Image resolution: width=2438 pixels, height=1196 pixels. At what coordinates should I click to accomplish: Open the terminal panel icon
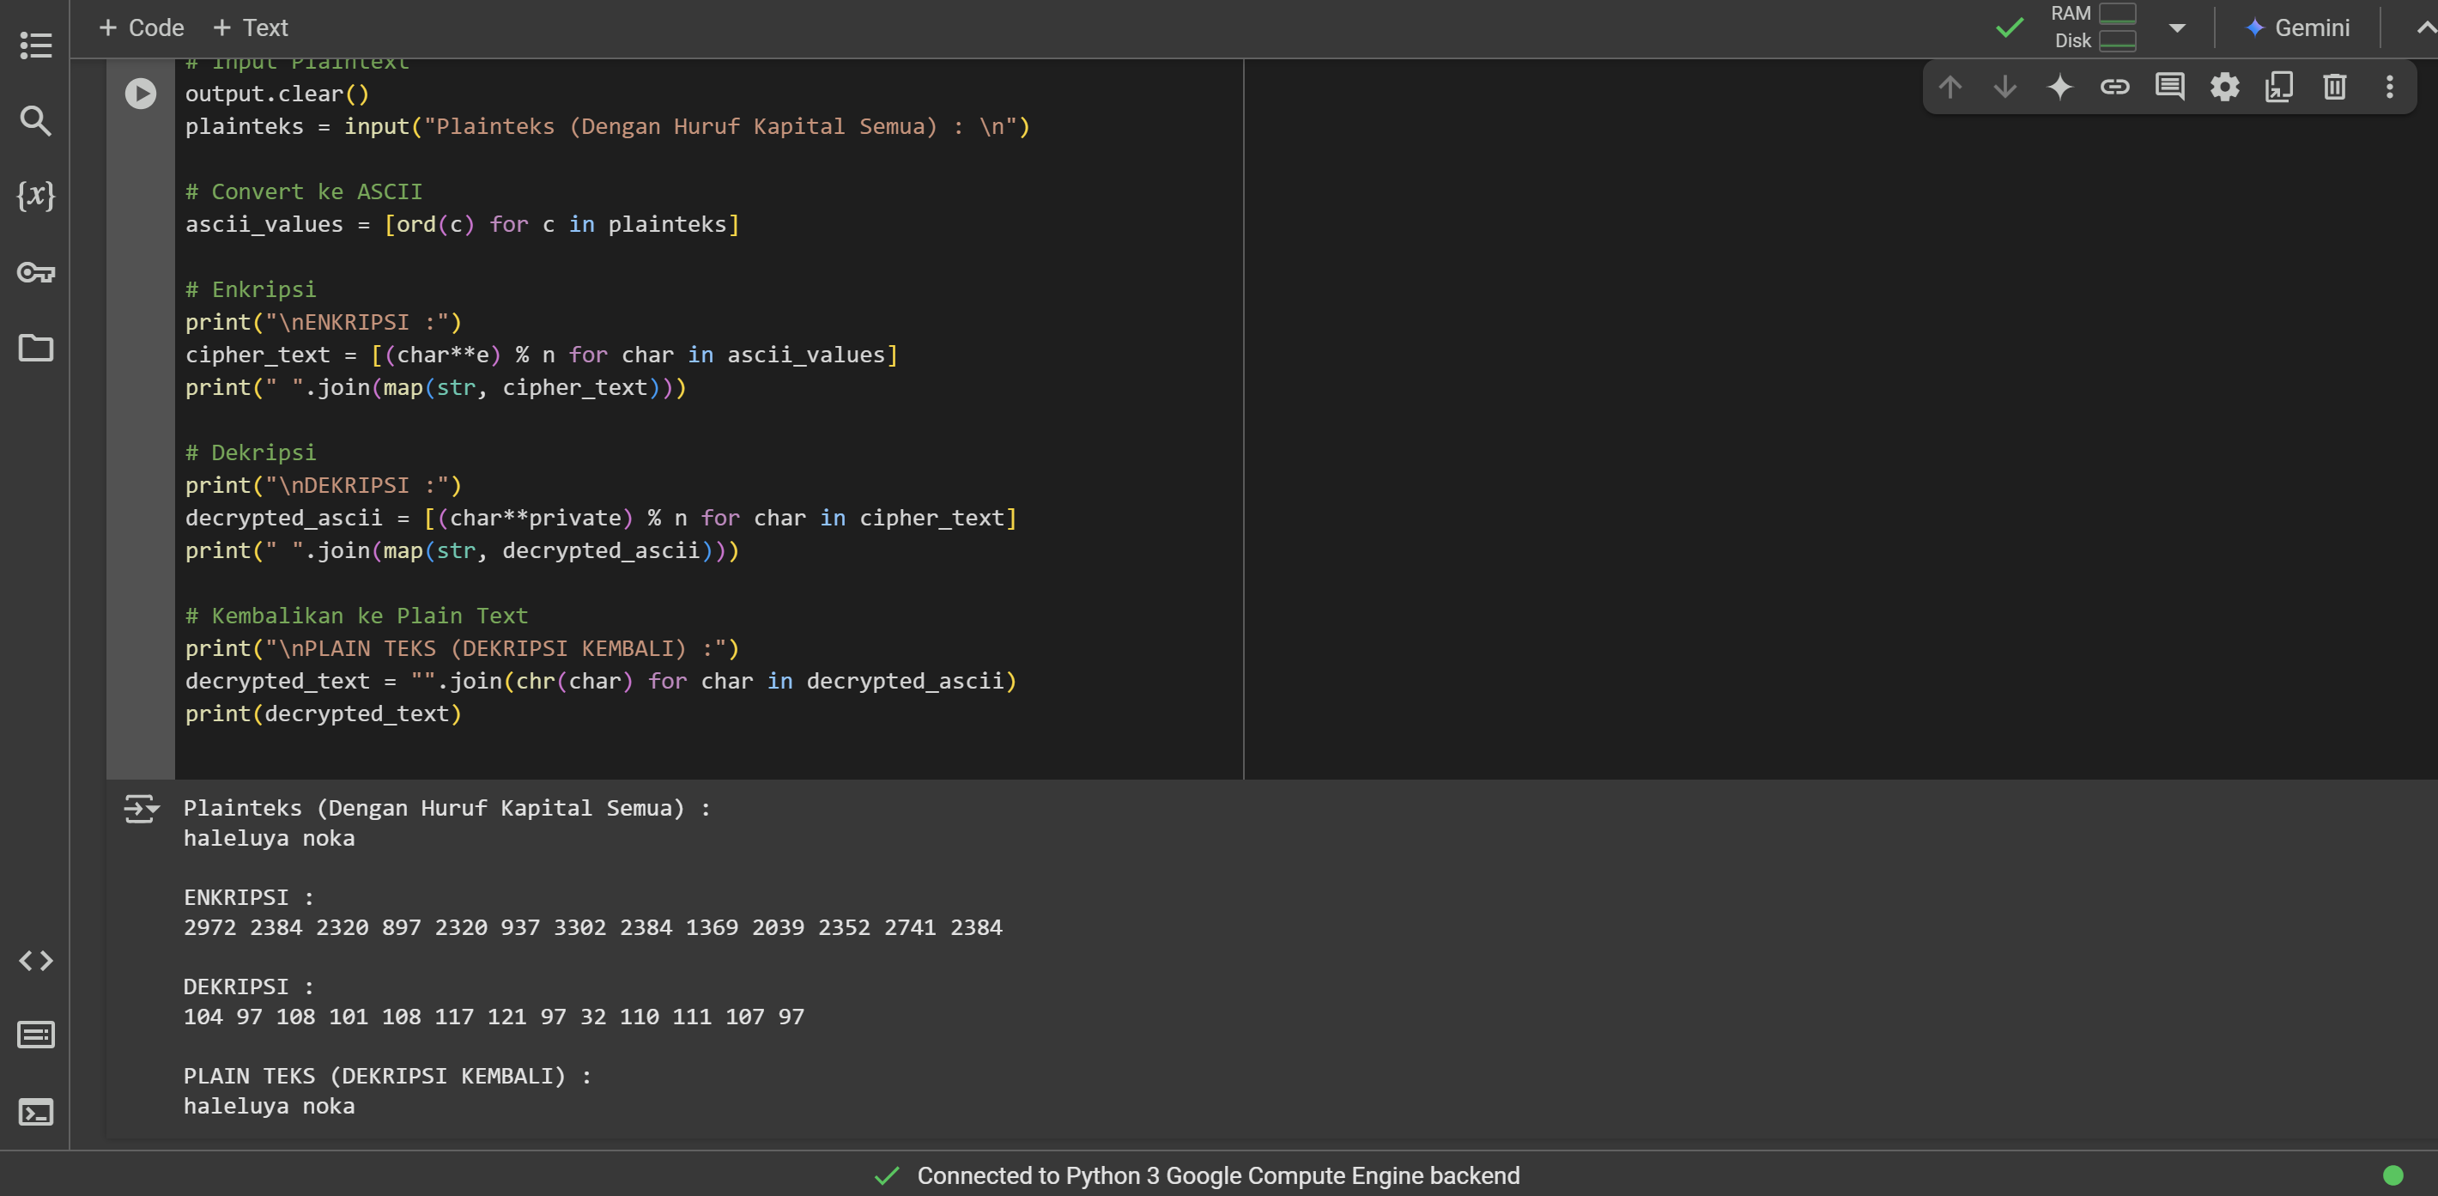tap(35, 1112)
